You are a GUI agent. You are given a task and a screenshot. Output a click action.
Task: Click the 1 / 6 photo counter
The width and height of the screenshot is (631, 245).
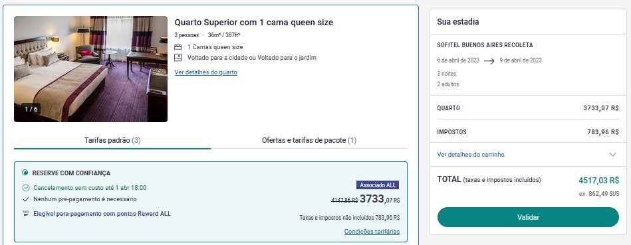pyautogui.click(x=31, y=110)
